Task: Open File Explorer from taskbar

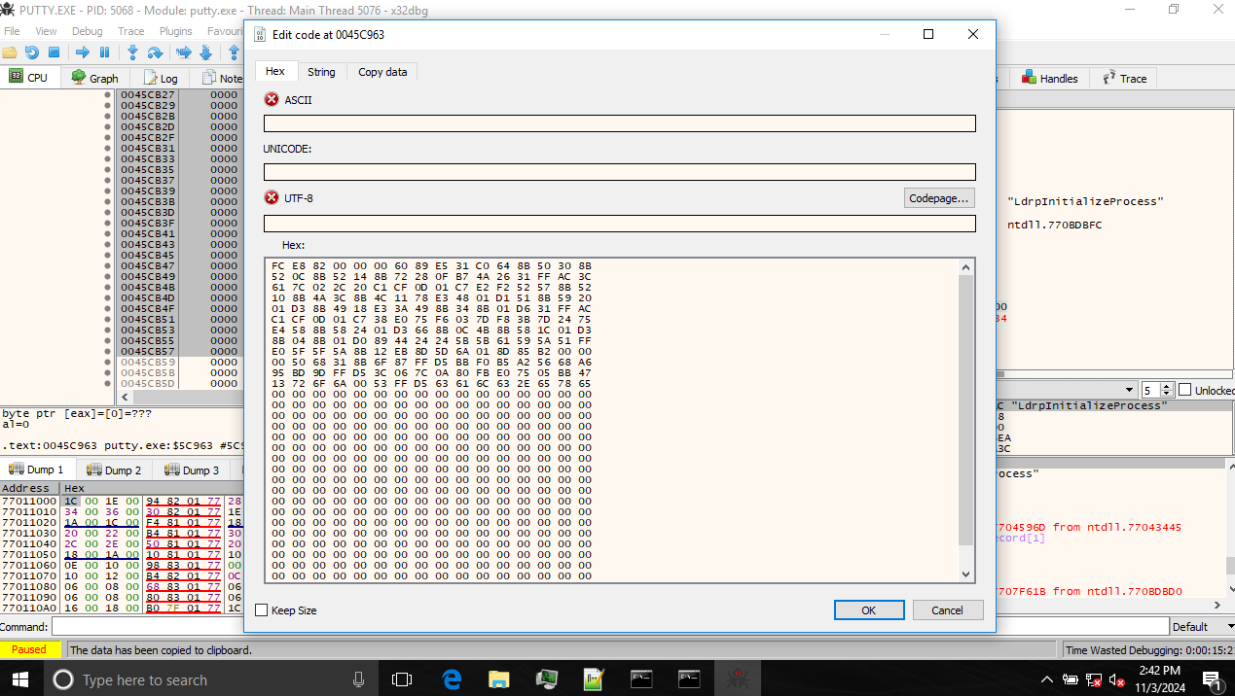Action: pyautogui.click(x=498, y=679)
